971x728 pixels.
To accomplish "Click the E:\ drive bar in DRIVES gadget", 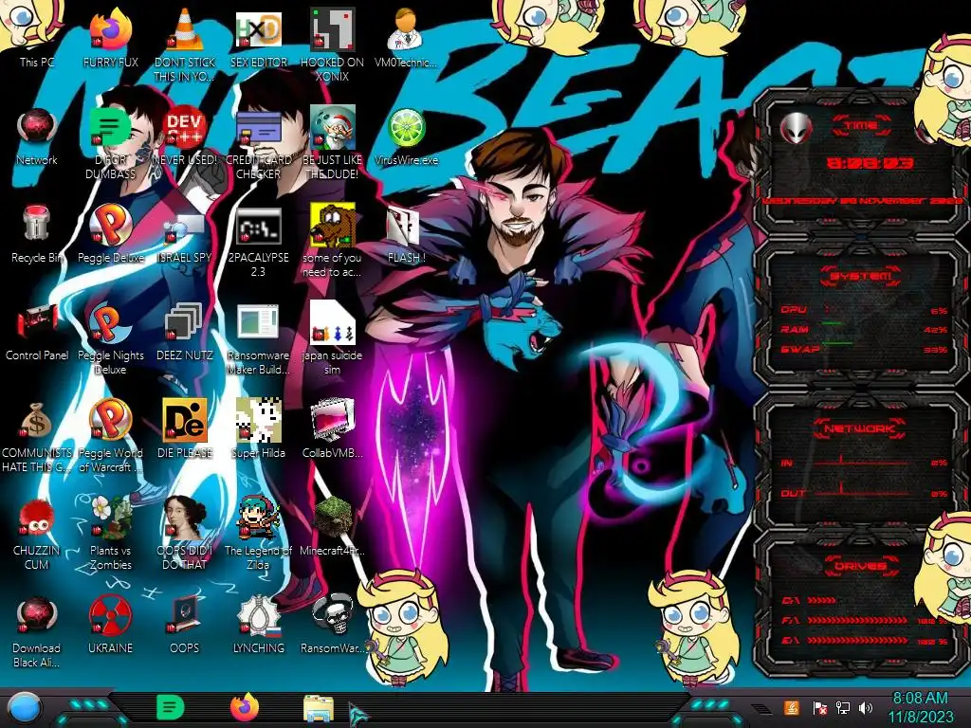I will pyautogui.click(x=857, y=640).
